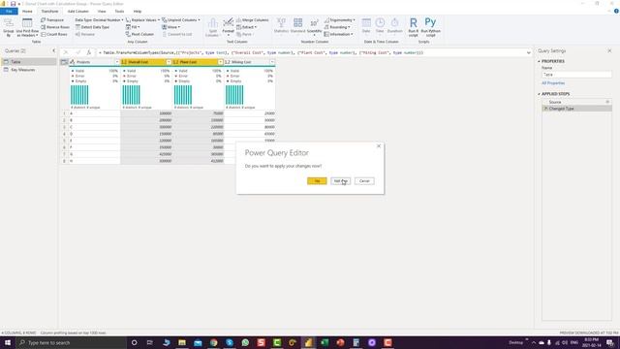
Task: Click the Run R script icon
Action: 414,27
